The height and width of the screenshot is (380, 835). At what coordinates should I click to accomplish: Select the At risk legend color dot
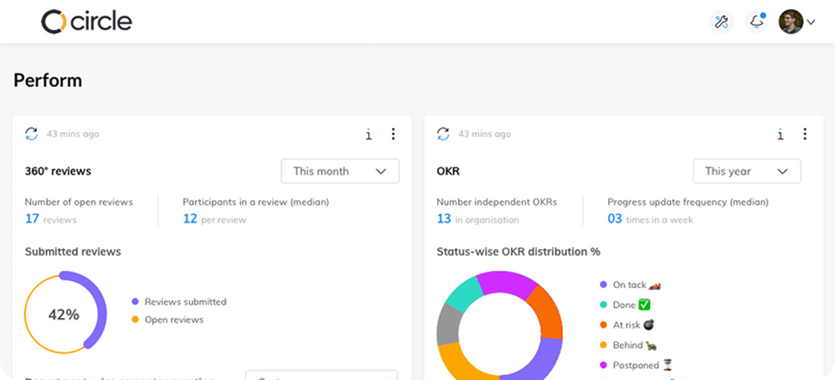point(603,325)
